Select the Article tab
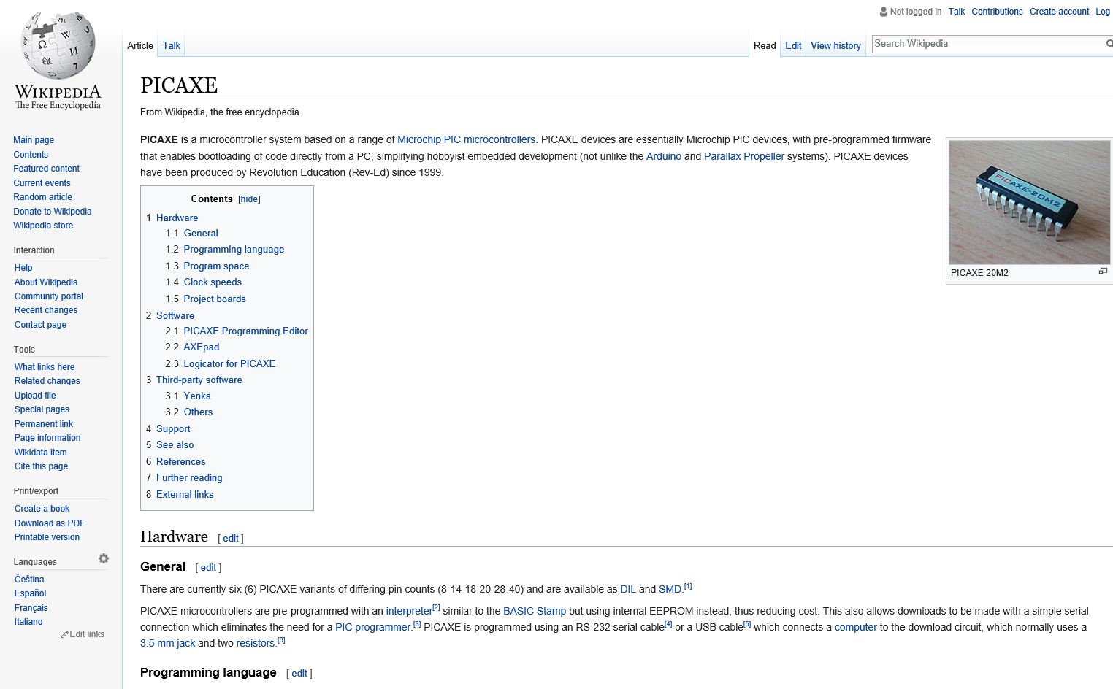Screen dimensions: 1113x689 point(140,45)
